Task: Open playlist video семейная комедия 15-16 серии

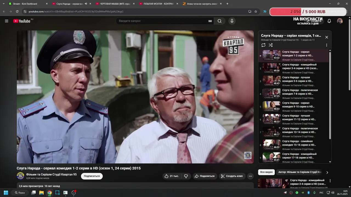Action: click(294, 145)
